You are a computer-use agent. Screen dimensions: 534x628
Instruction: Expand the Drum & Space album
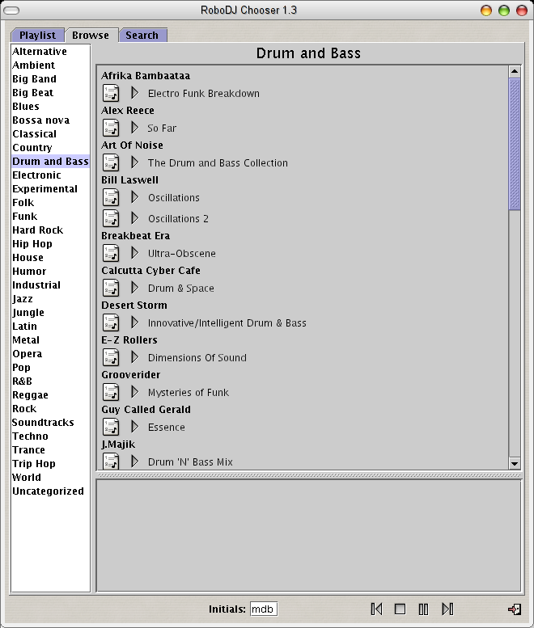tap(135, 288)
